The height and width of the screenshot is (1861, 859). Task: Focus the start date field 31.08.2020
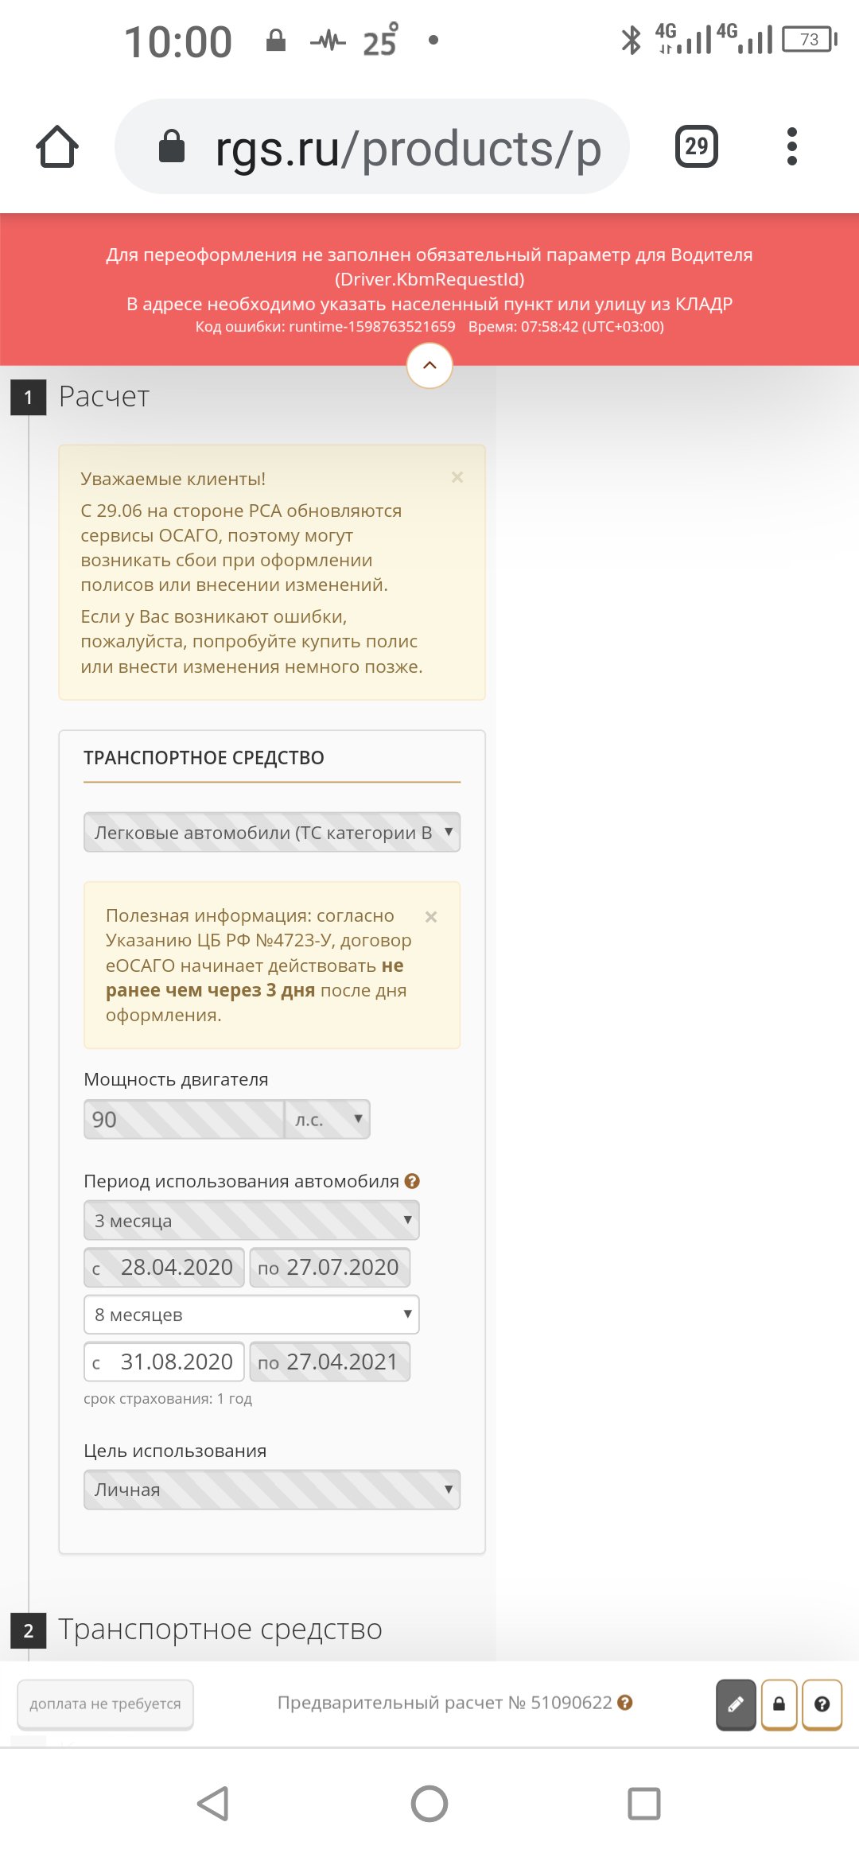click(x=164, y=1362)
